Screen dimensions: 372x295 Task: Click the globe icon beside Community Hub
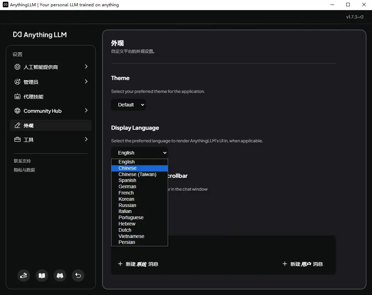point(17,111)
